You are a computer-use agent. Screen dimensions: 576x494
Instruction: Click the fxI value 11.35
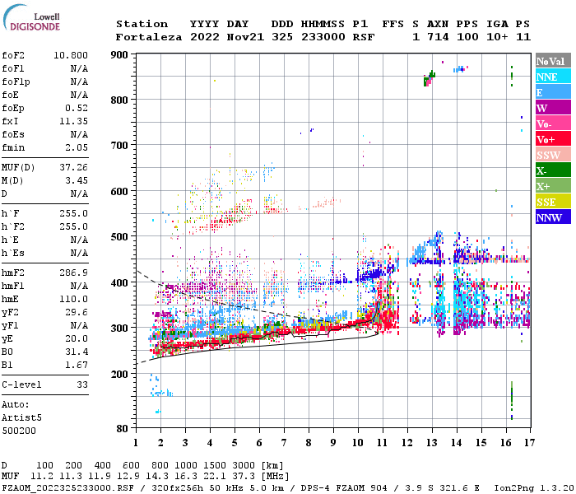pos(73,121)
